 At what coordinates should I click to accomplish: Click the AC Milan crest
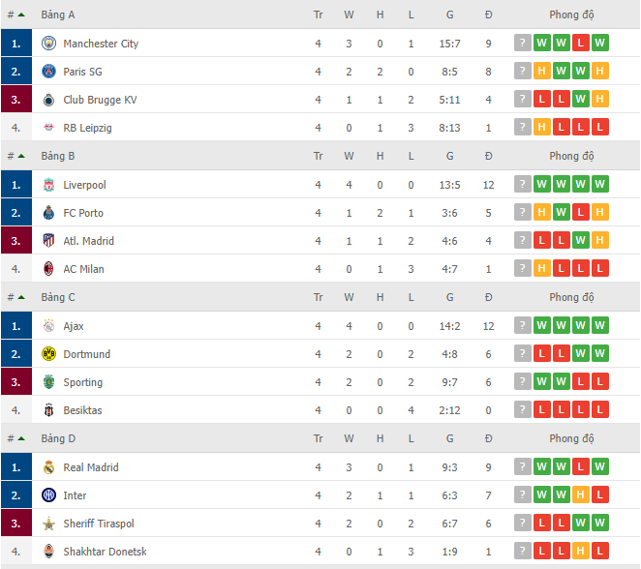click(x=48, y=269)
